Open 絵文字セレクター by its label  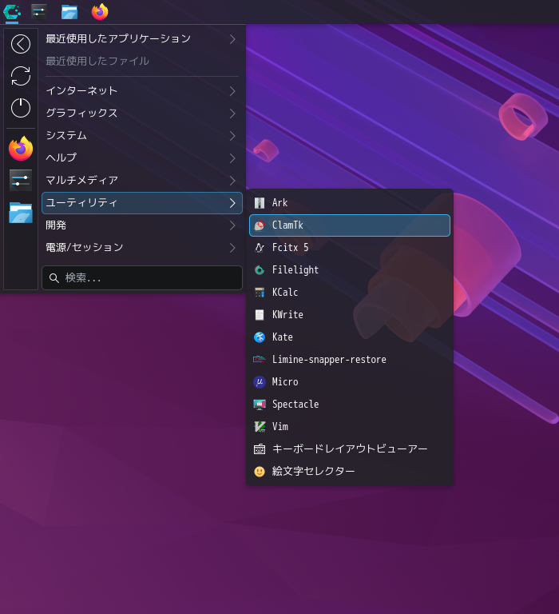[313, 471]
